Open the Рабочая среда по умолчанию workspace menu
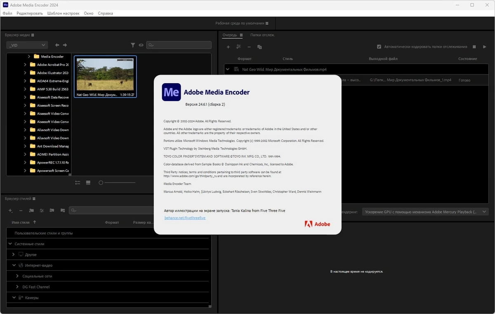 coord(267,23)
